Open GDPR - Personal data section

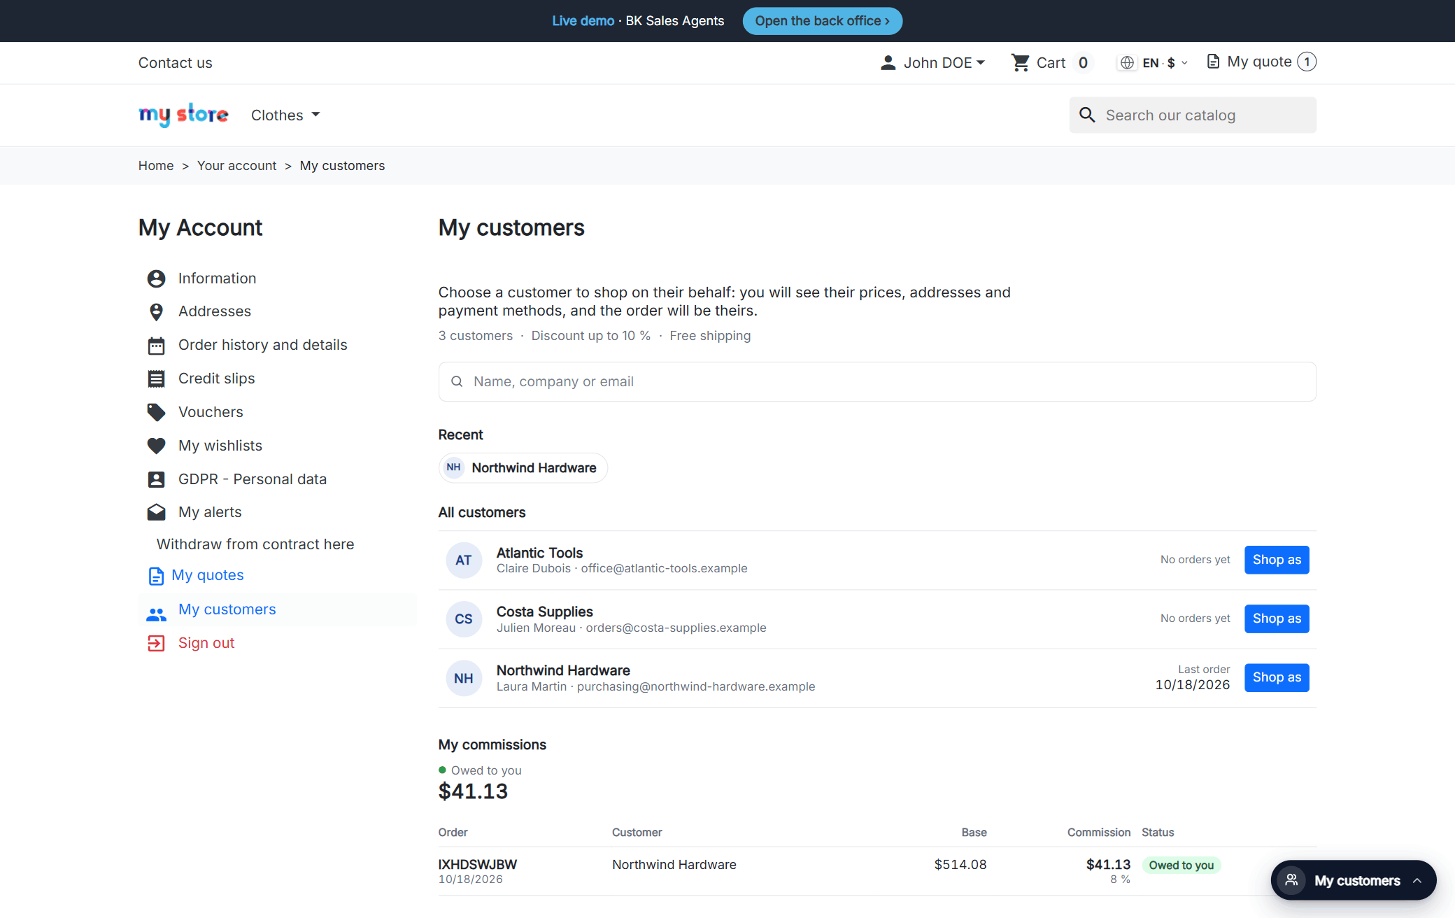(x=252, y=479)
